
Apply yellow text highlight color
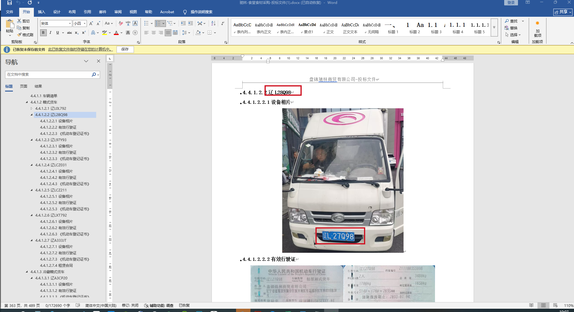(x=104, y=33)
